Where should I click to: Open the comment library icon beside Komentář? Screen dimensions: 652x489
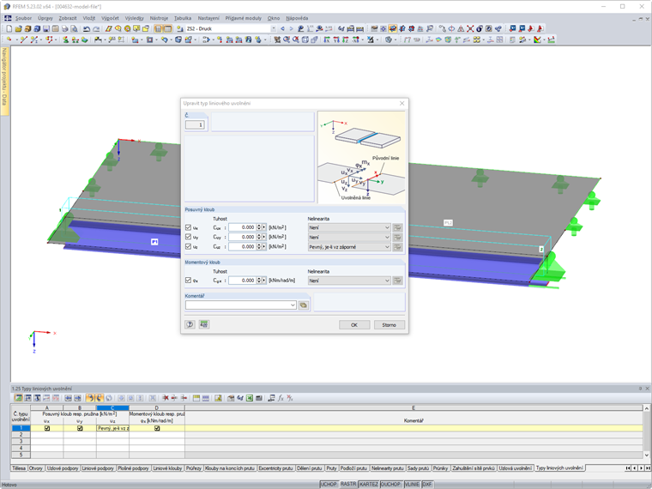click(x=304, y=305)
